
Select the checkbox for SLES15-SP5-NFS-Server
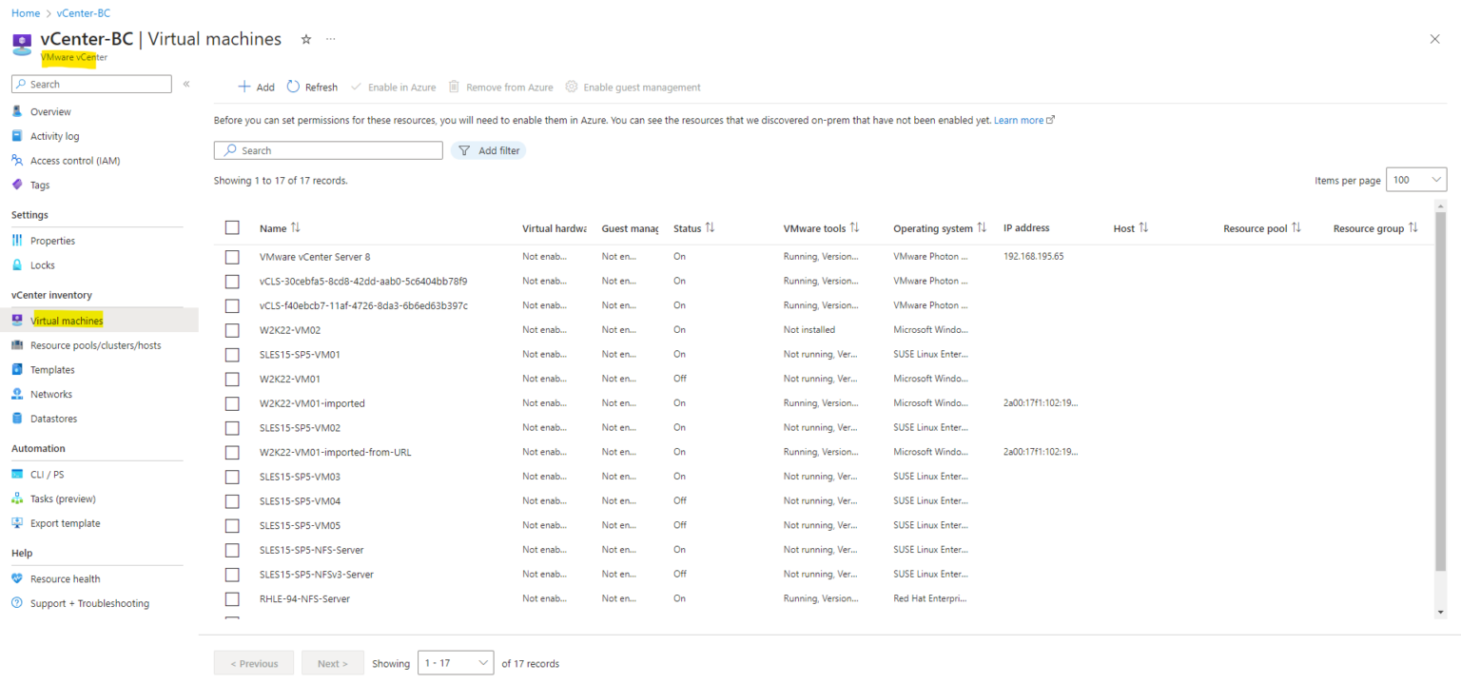pyautogui.click(x=232, y=550)
